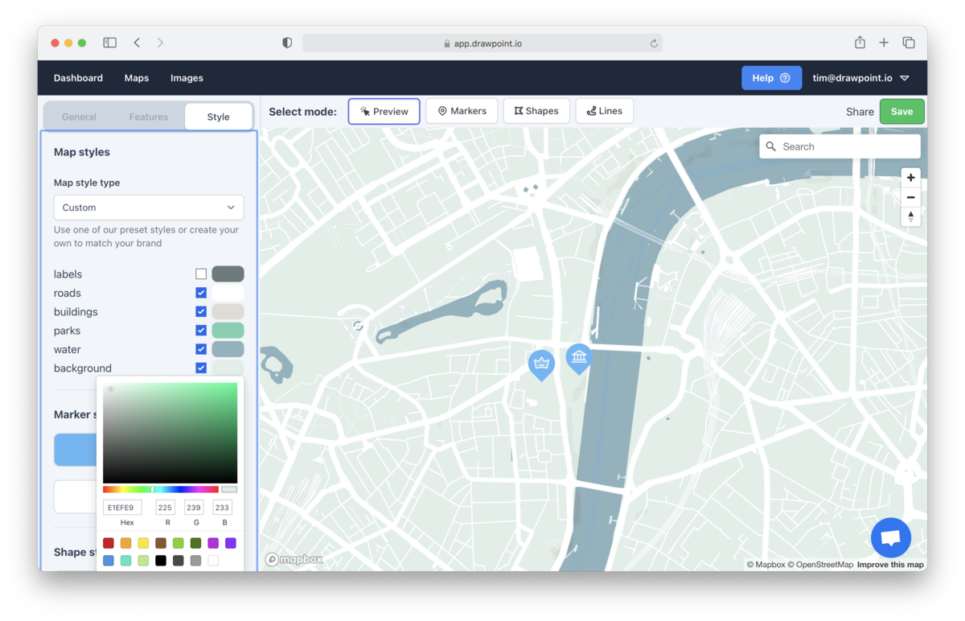Click the browser address bar
The width and height of the screenshot is (965, 621).
pyautogui.click(x=482, y=43)
